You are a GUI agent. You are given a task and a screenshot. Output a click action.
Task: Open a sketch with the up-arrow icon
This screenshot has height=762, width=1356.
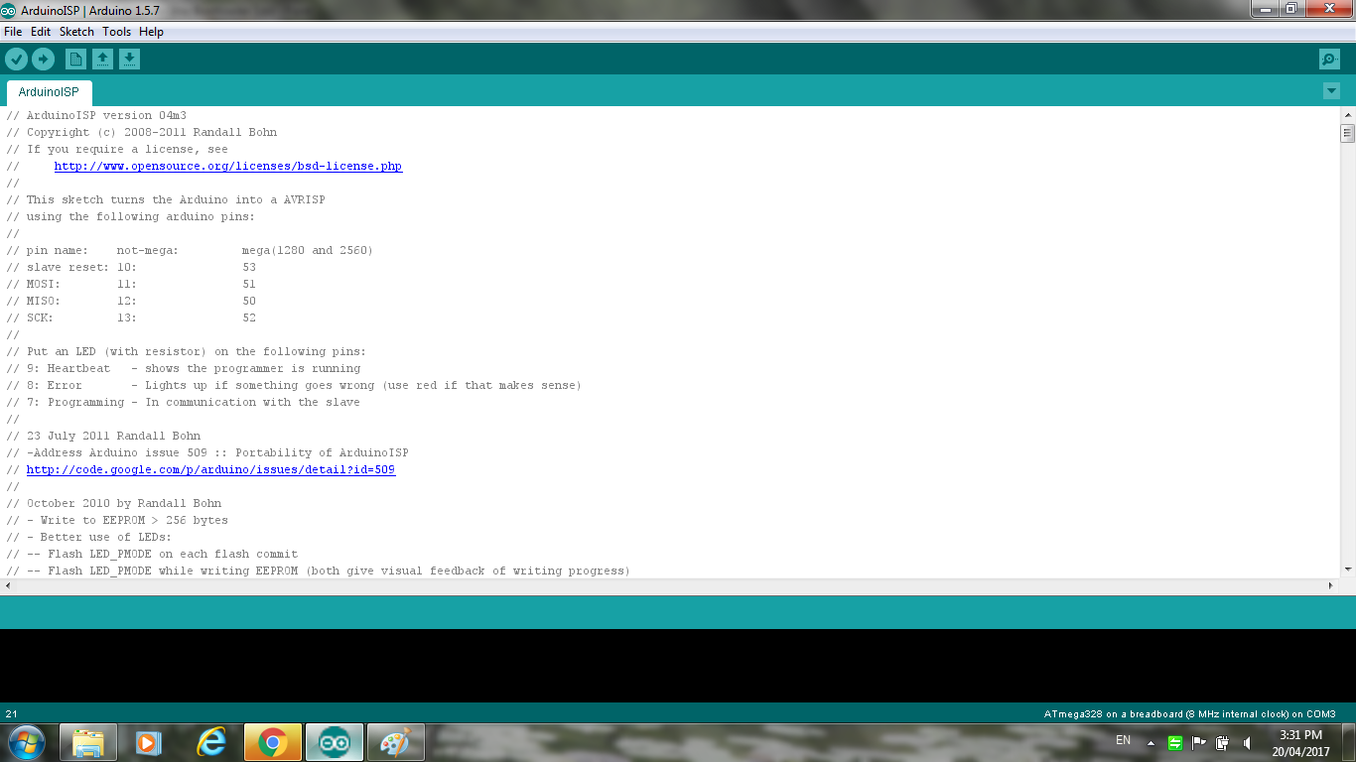(102, 60)
